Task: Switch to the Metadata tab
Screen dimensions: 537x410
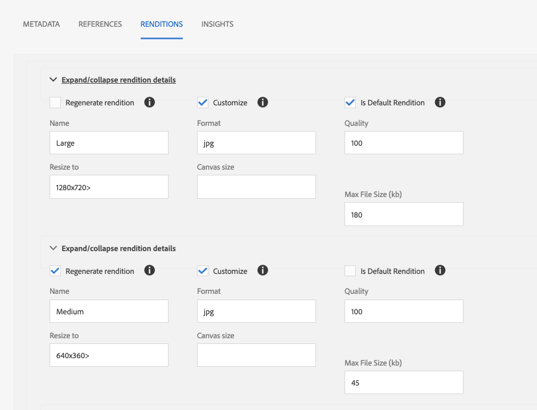Action: 42,24
